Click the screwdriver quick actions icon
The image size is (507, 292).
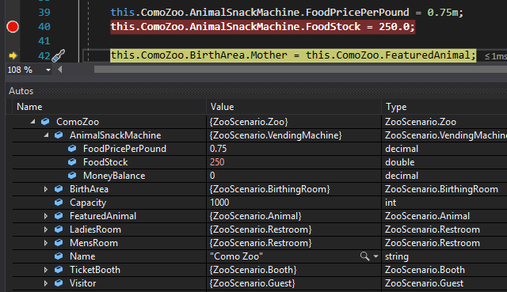[59, 55]
